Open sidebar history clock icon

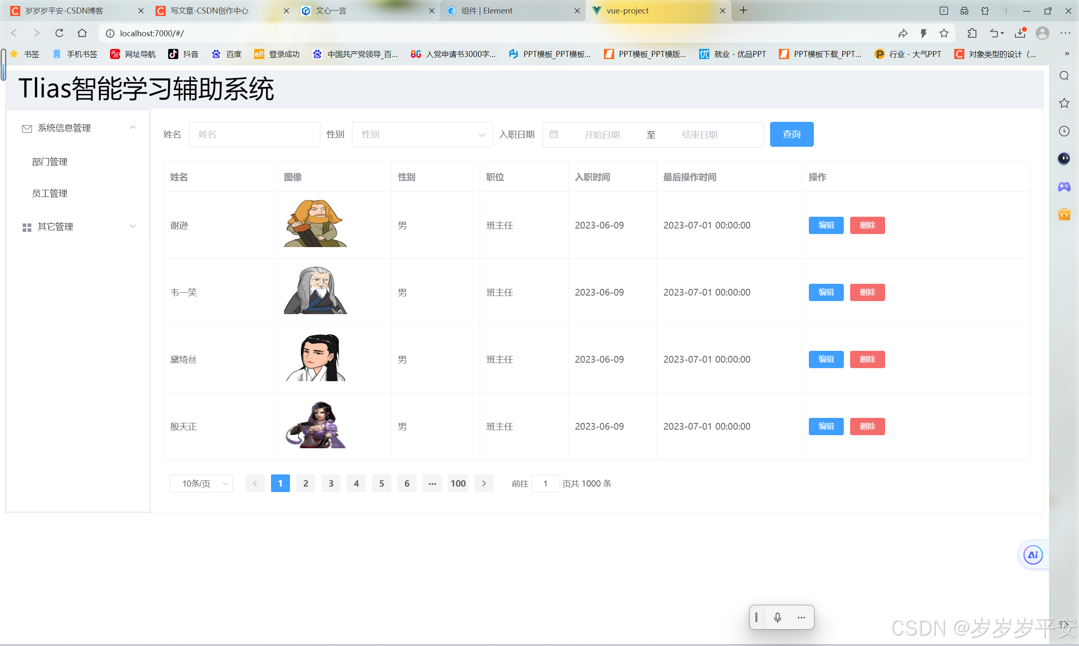point(1064,131)
